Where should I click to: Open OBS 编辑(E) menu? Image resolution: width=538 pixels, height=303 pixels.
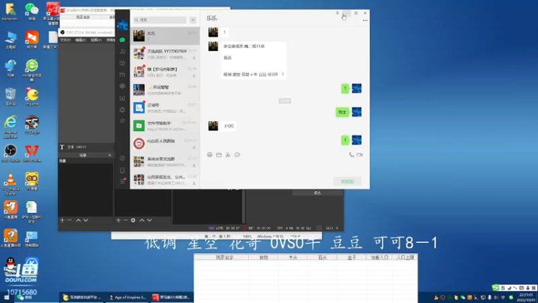[81, 40]
